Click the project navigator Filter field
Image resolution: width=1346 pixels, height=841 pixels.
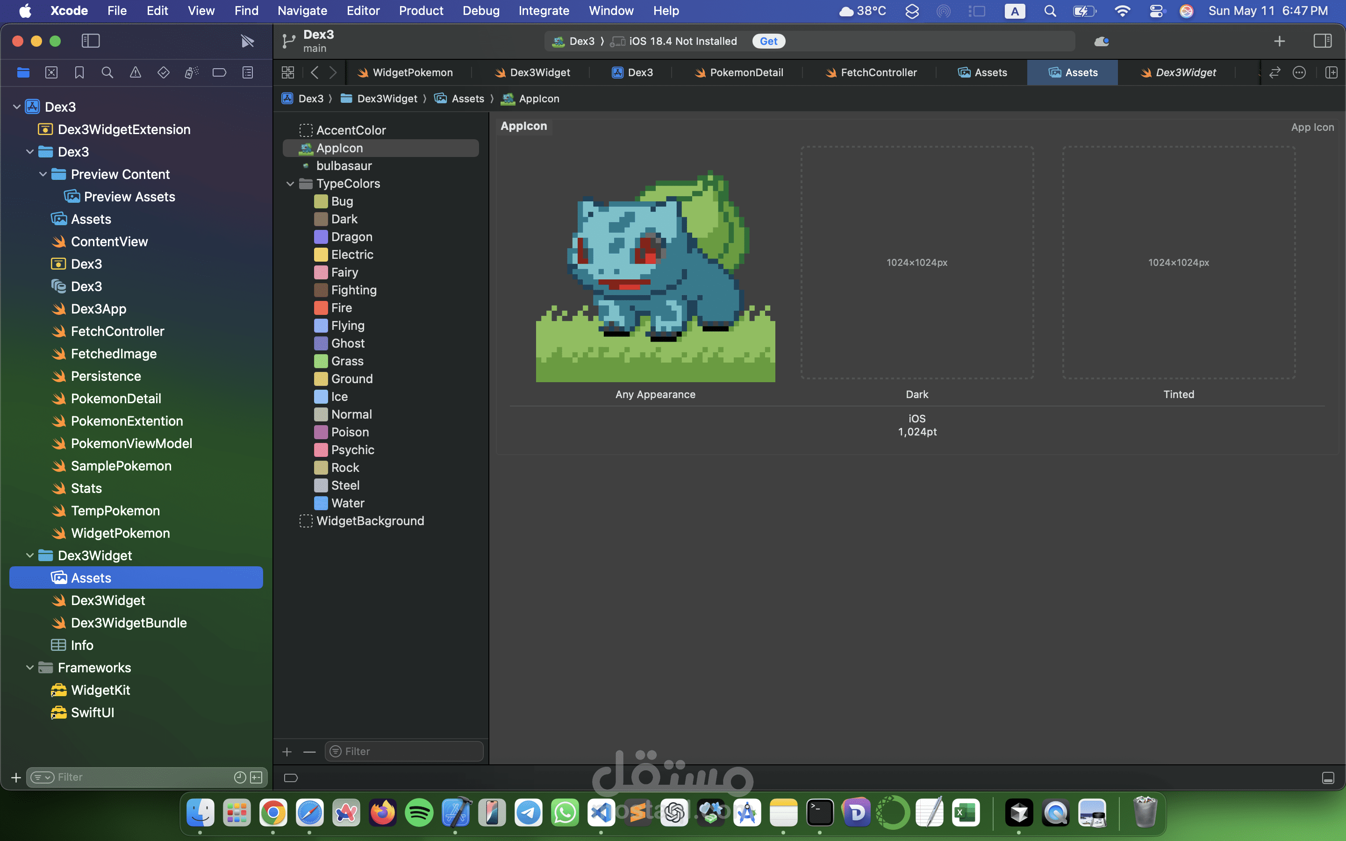coord(146,777)
